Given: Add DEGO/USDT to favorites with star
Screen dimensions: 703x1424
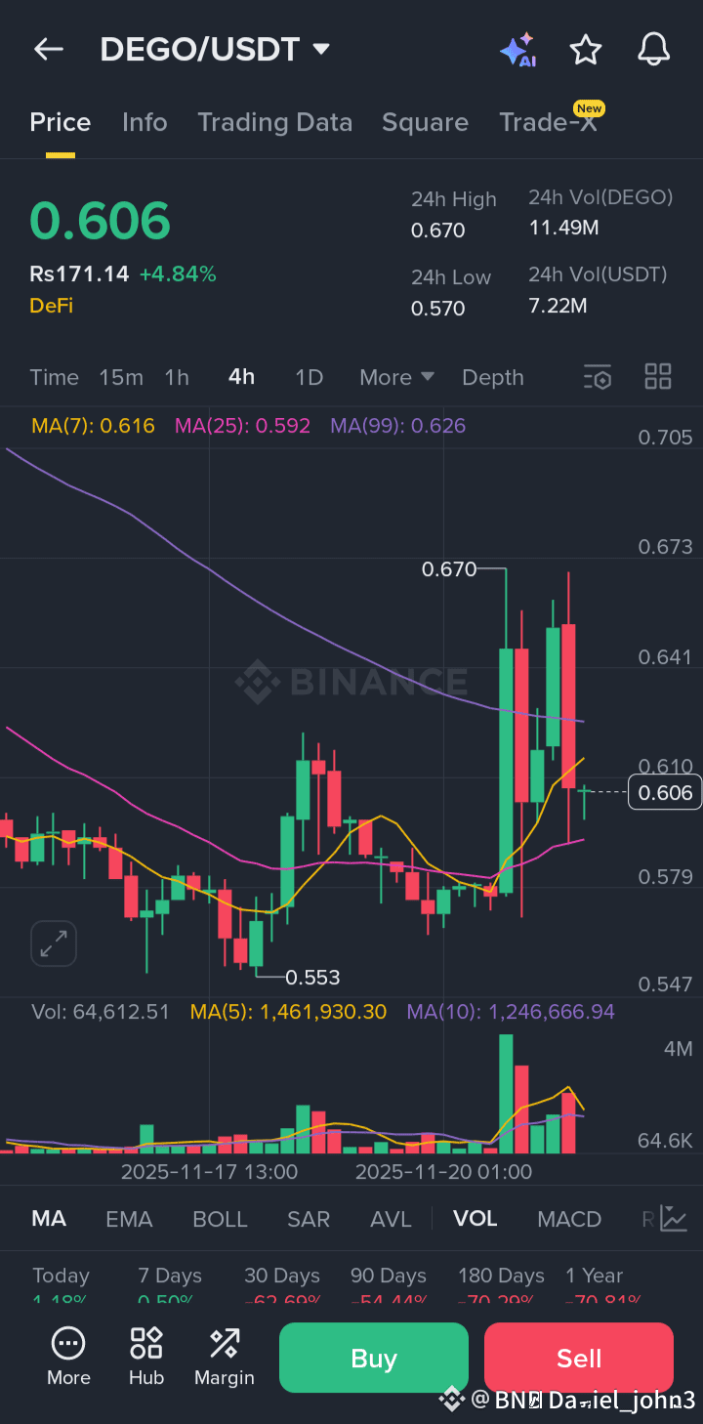Looking at the screenshot, I should coord(586,50).
